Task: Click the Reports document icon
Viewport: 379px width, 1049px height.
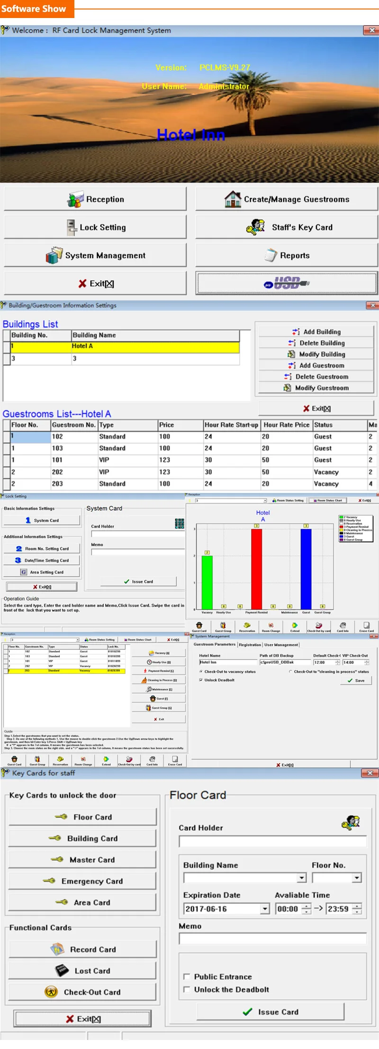Action: (x=271, y=255)
